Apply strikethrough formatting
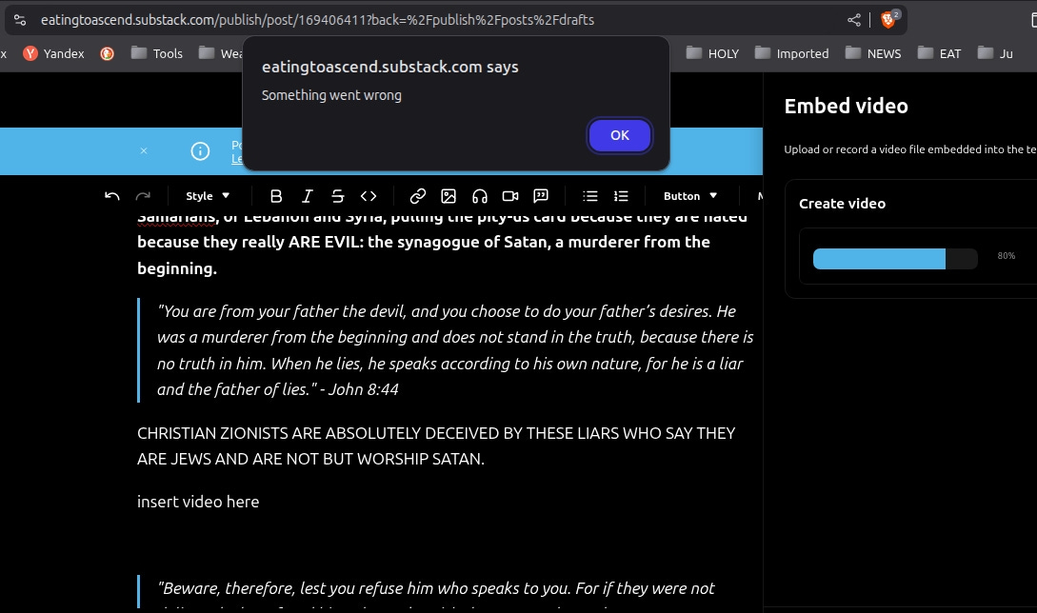This screenshot has height=613, width=1037. (x=337, y=196)
